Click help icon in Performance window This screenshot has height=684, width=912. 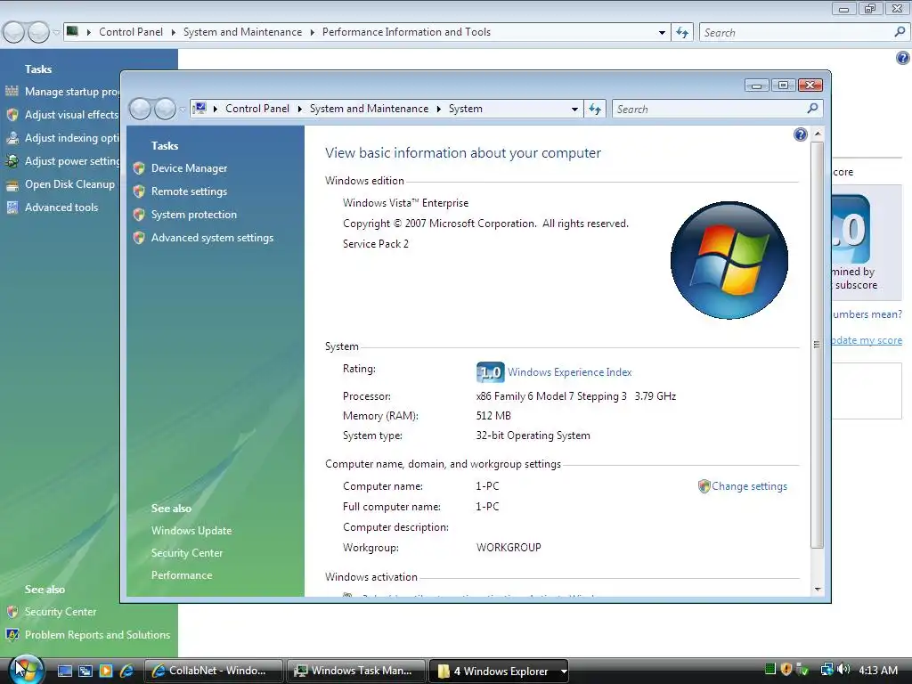[902, 58]
